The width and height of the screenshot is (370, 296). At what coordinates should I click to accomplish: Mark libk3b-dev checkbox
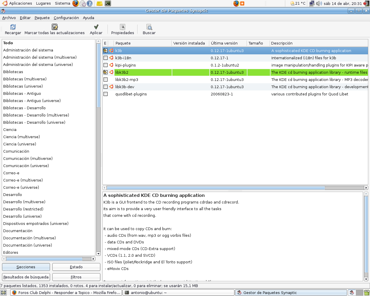click(106, 87)
